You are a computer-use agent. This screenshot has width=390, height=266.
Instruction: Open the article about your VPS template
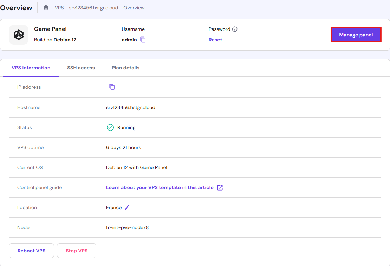(x=160, y=187)
